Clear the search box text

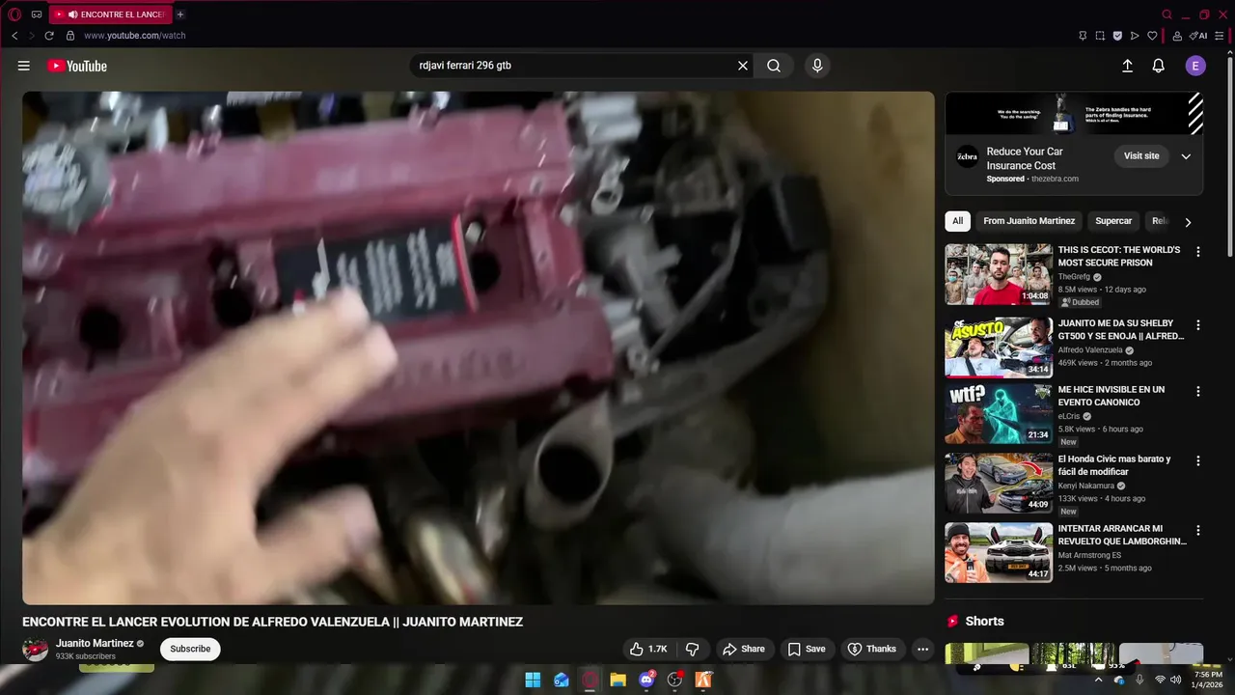point(743,66)
